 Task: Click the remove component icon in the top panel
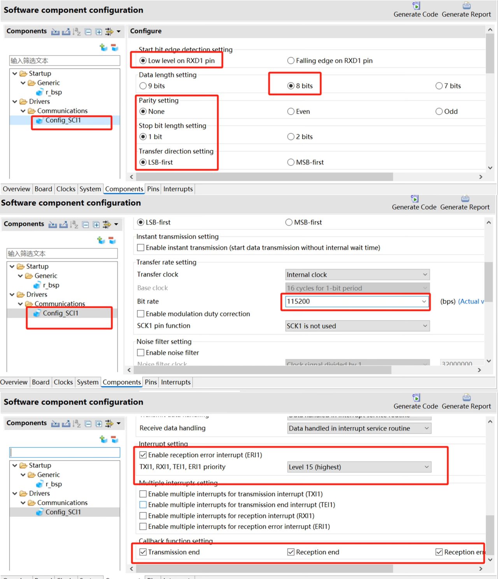114,47
